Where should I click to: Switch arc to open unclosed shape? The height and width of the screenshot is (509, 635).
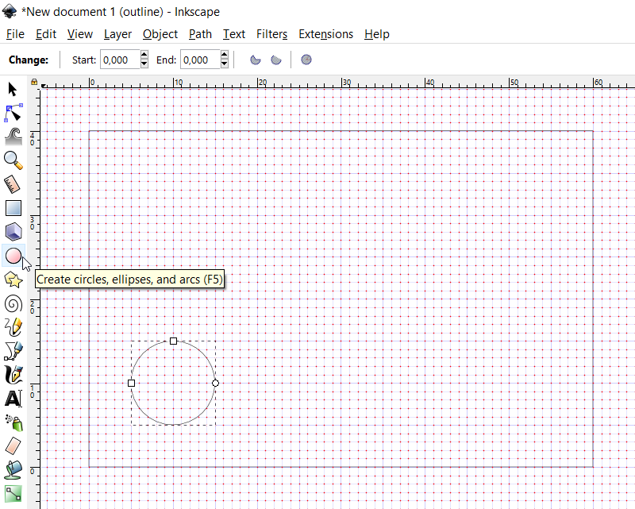coord(275,60)
